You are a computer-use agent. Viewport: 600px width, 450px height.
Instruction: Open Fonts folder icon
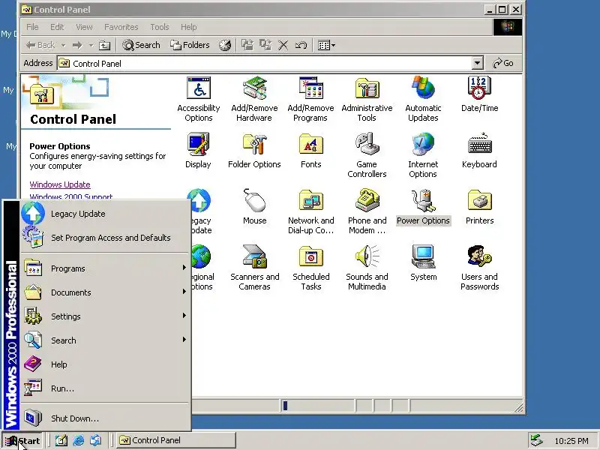[x=310, y=151]
